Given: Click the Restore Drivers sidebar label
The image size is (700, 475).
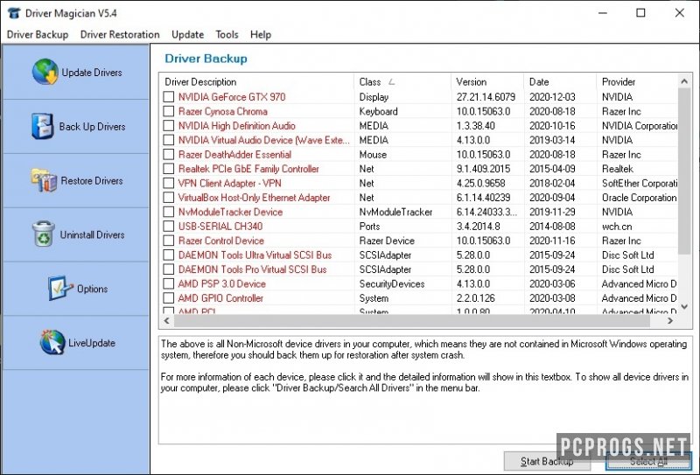Looking at the screenshot, I should click(92, 181).
